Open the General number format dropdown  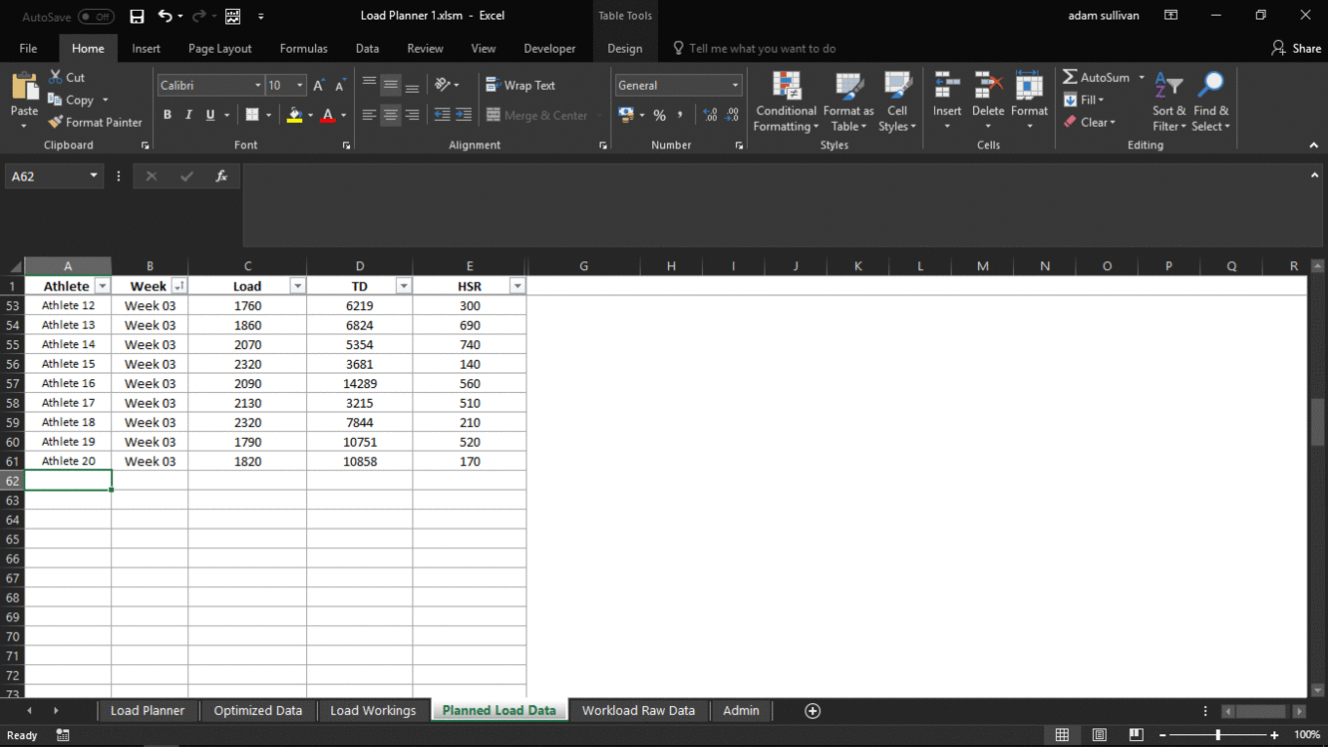pos(736,86)
